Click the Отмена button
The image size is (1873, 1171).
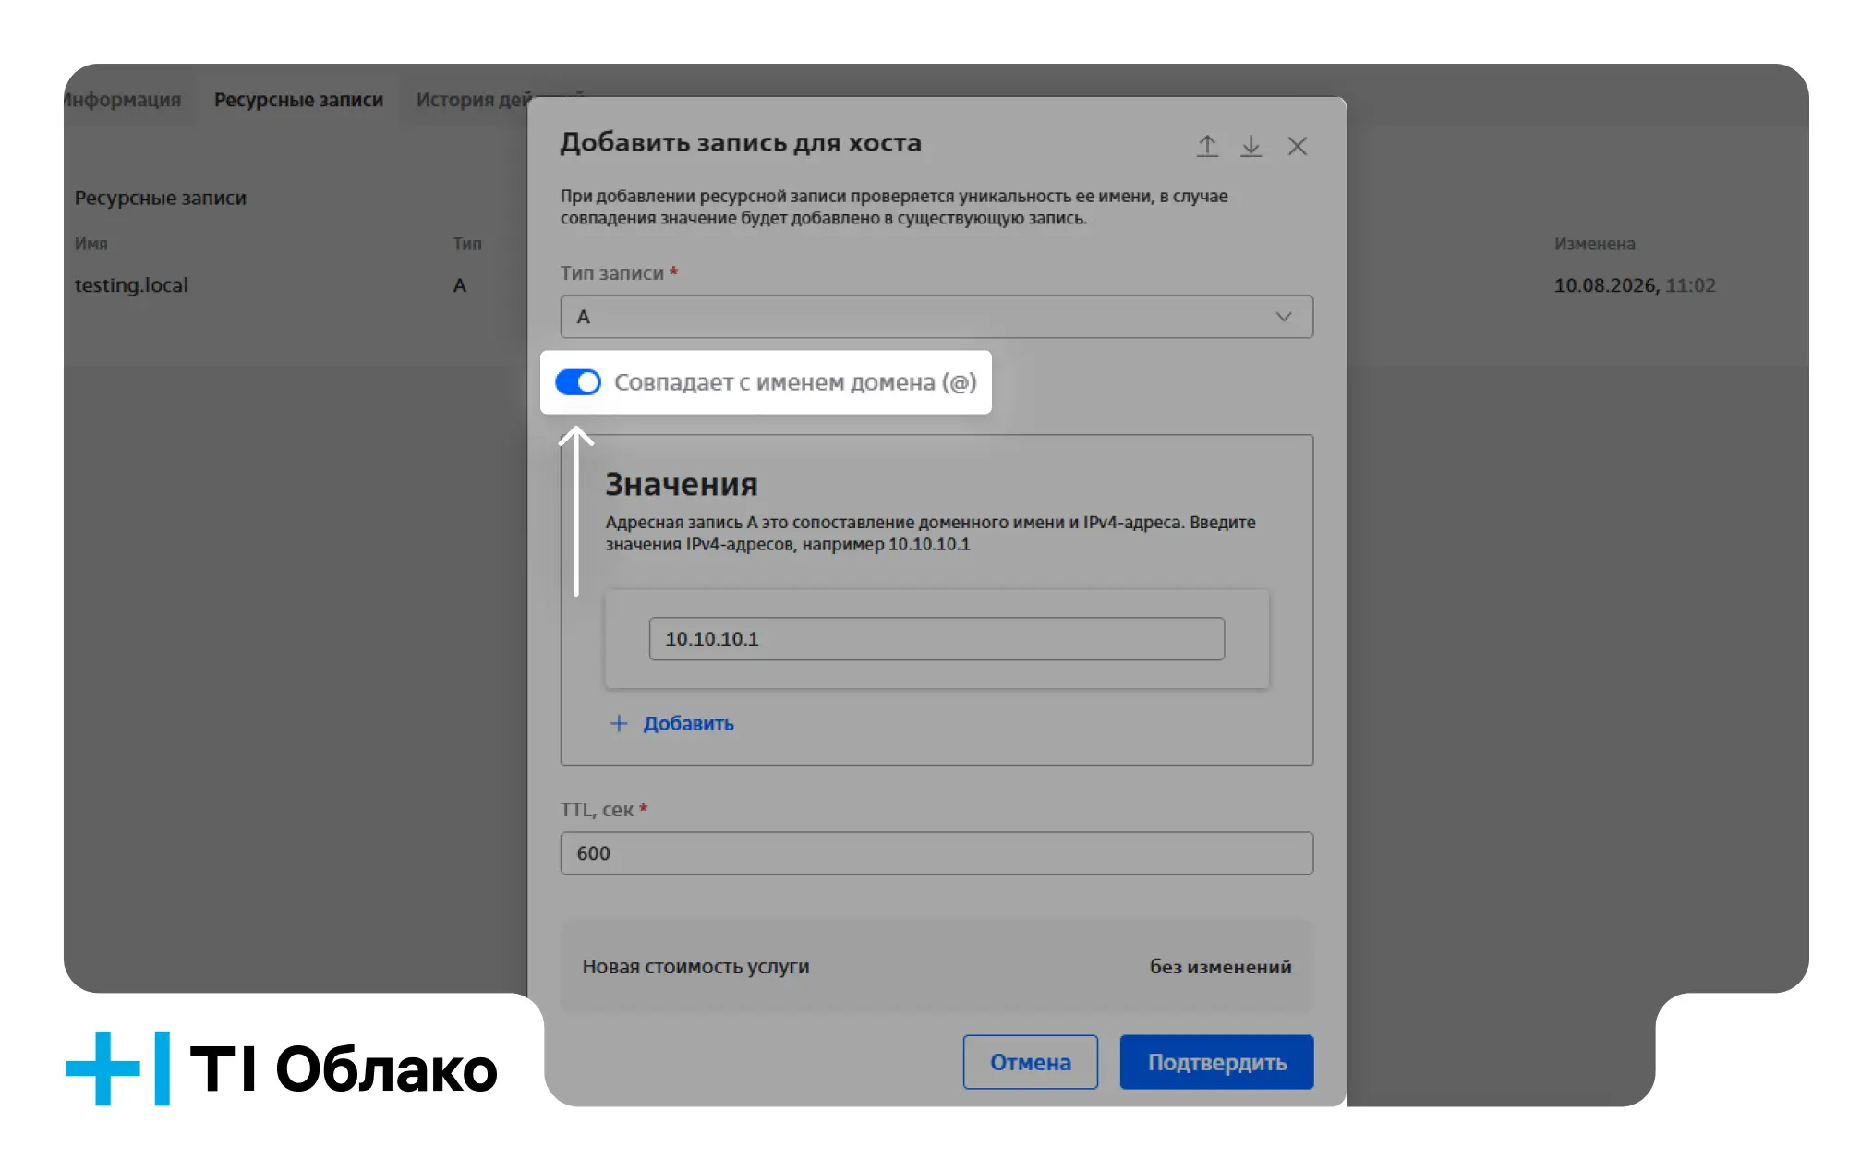click(x=1031, y=1062)
